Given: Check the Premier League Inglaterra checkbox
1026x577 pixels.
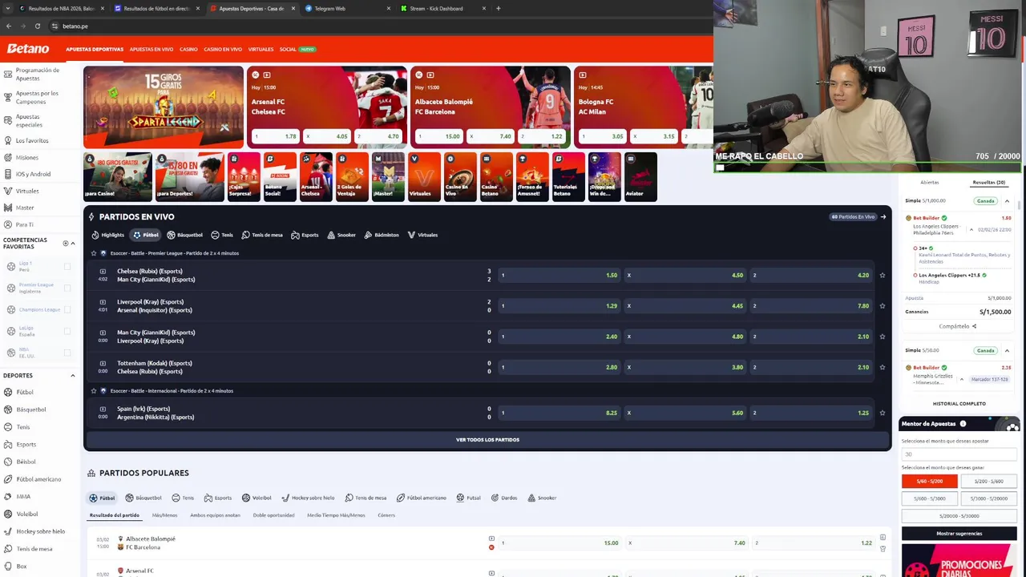Looking at the screenshot, I should pos(67,288).
